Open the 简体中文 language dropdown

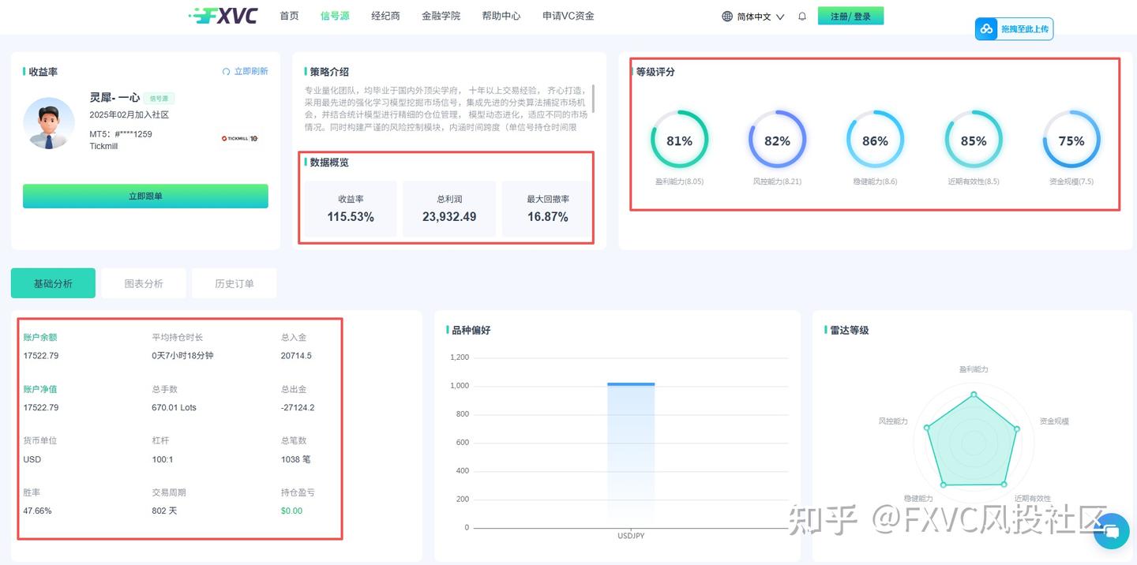pyautogui.click(x=754, y=16)
